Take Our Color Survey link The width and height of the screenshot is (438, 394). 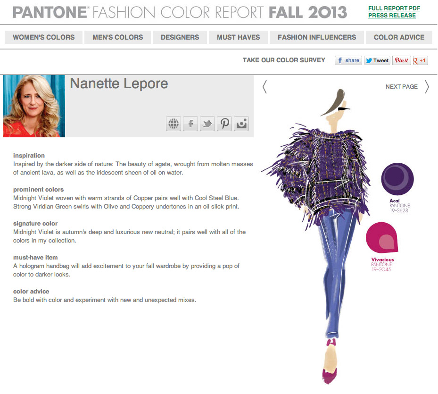[284, 60]
